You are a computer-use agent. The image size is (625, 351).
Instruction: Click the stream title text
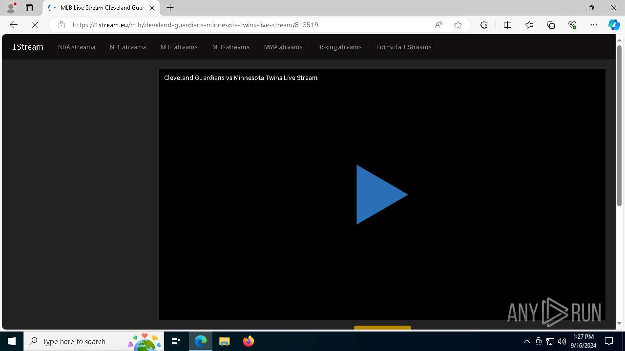pyautogui.click(x=241, y=78)
